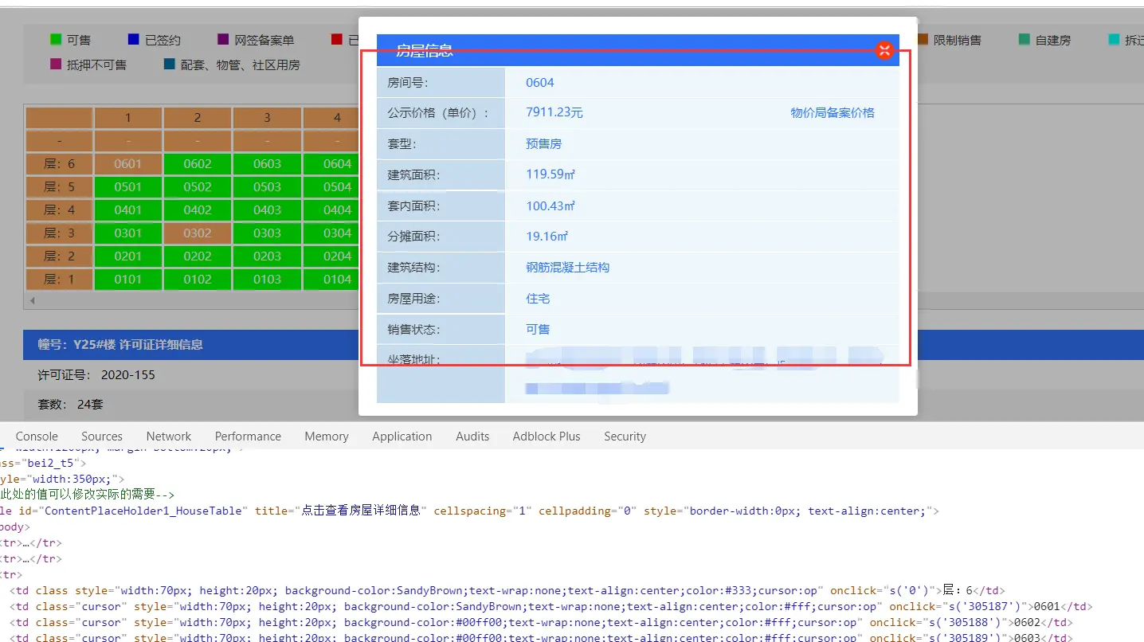Image resolution: width=1144 pixels, height=642 pixels.
Task: Click the 预售房 value in the dialog
Action: (x=544, y=144)
